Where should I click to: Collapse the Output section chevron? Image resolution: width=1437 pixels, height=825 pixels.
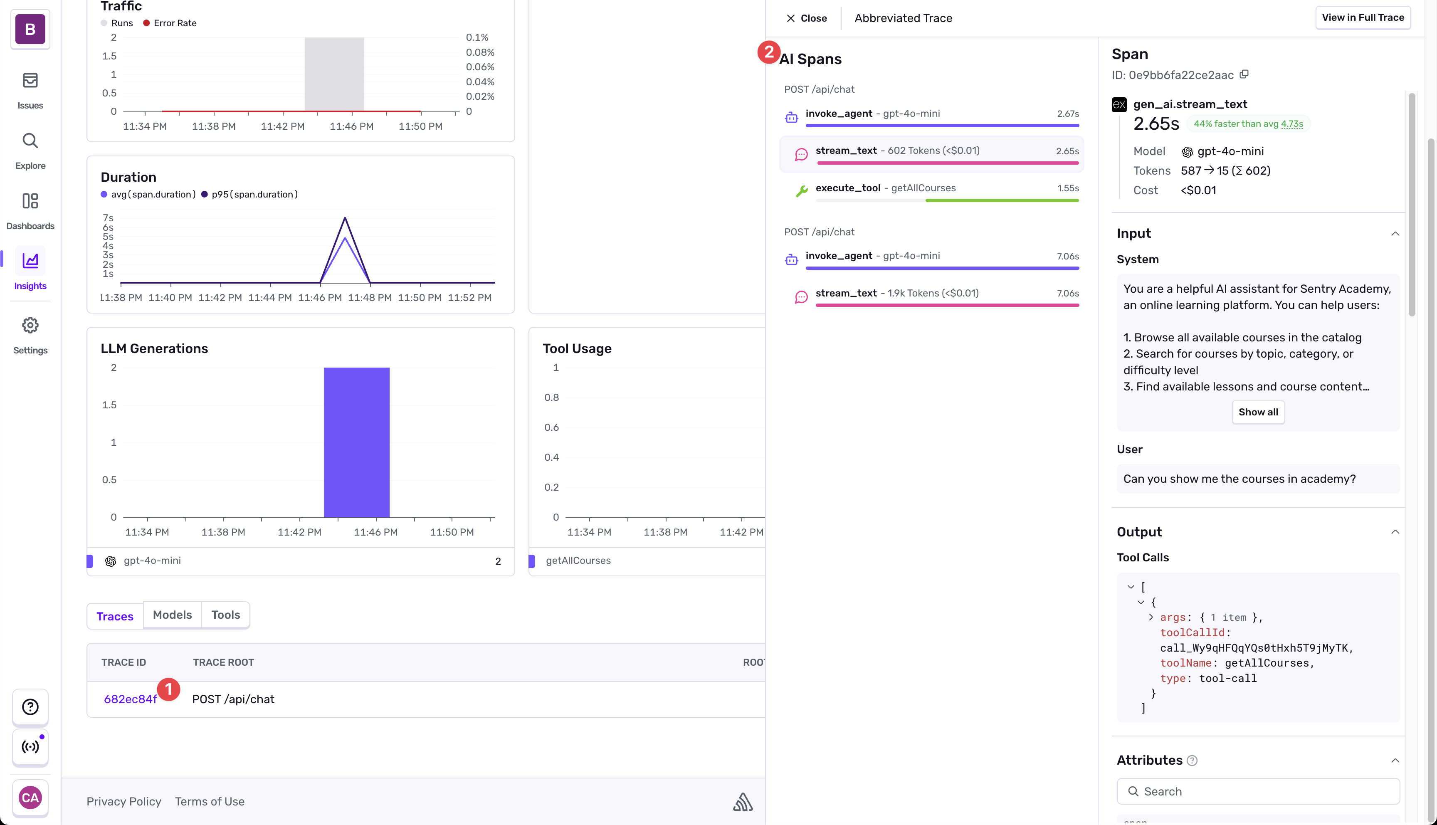click(x=1395, y=531)
